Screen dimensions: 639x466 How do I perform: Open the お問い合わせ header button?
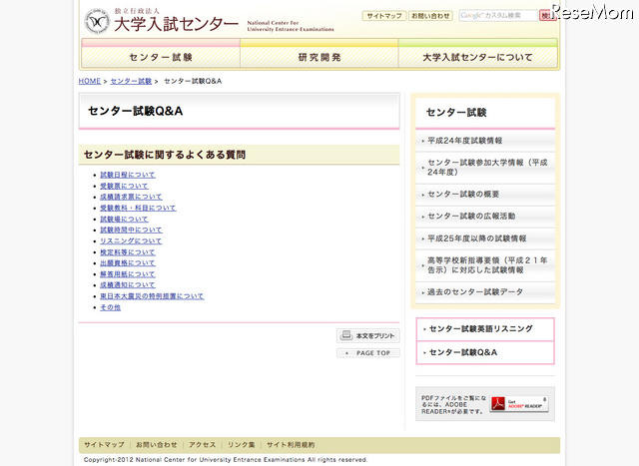[430, 16]
